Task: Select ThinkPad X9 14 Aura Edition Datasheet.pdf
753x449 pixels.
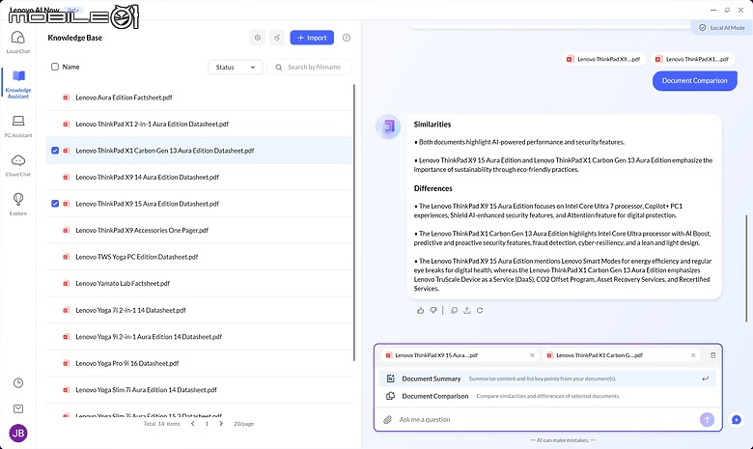Action: [x=199, y=178]
